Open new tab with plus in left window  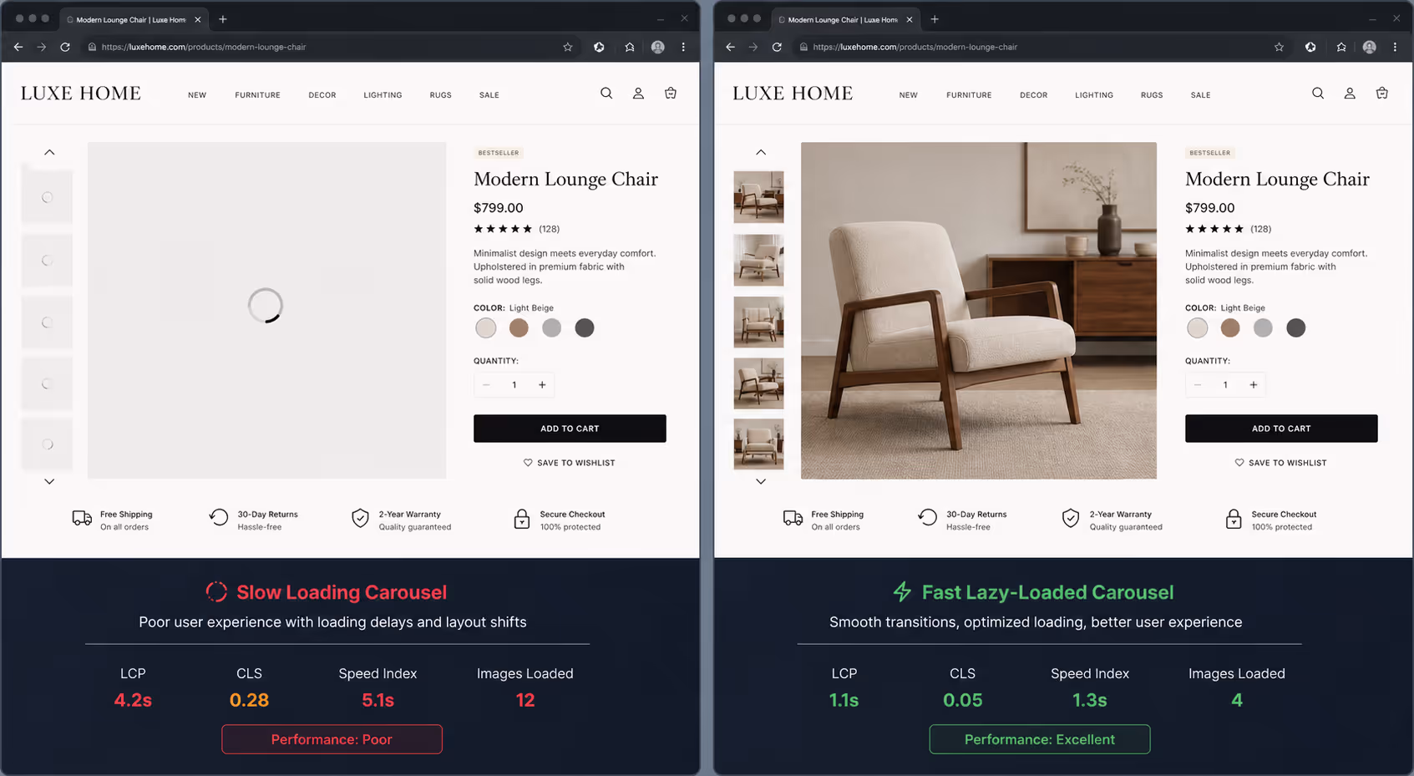pos(223,19)
